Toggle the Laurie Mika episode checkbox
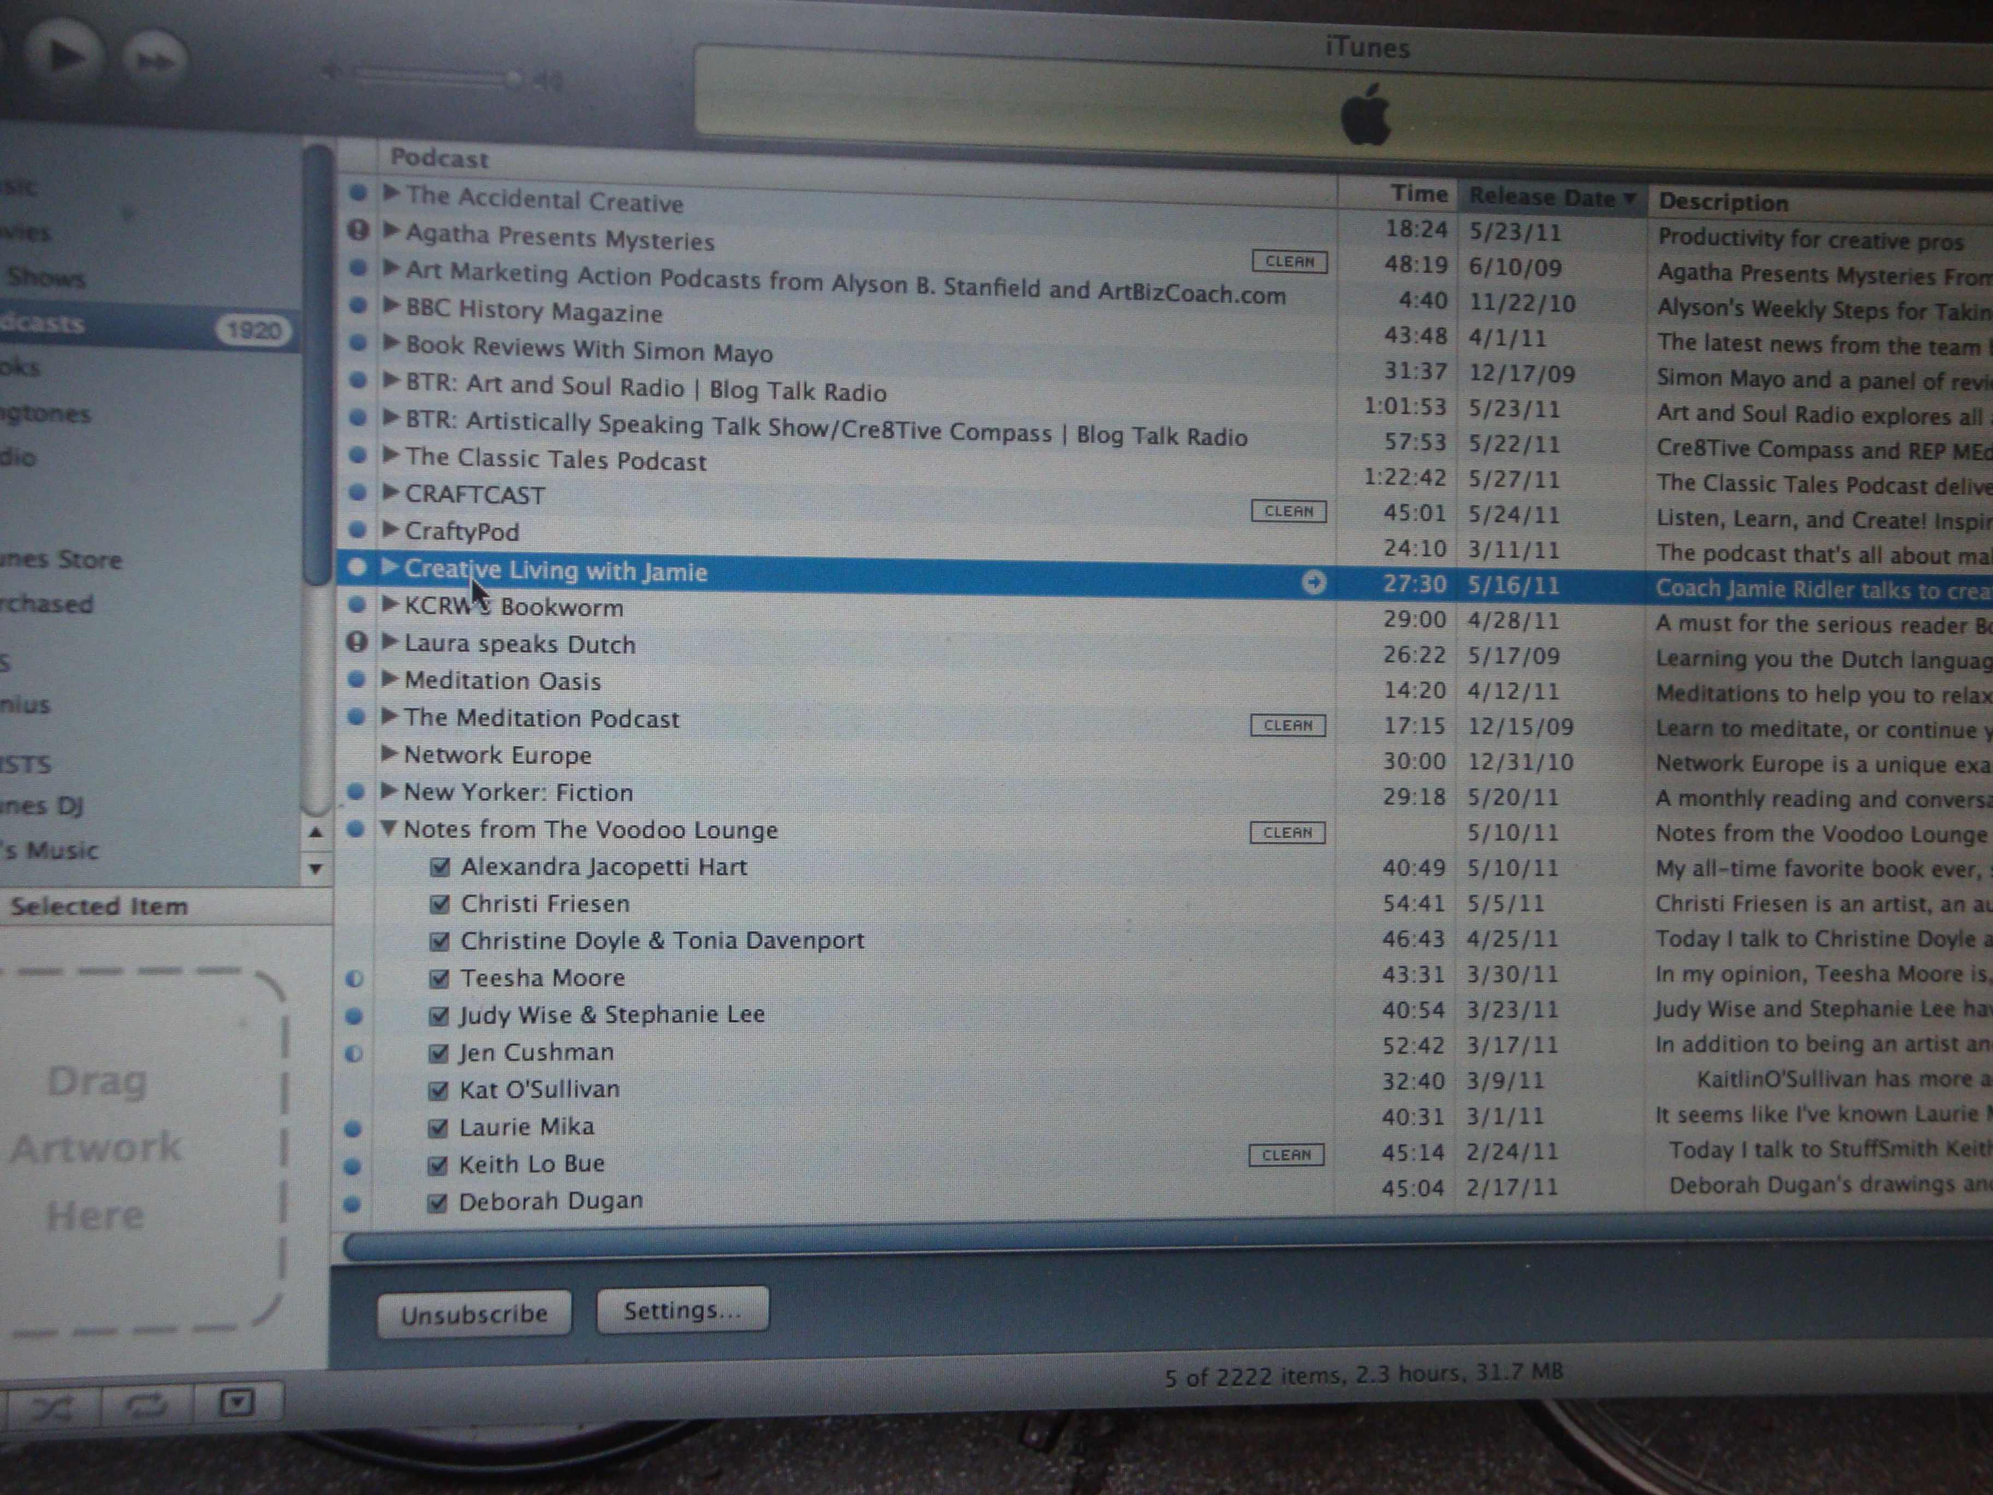Screen dimensions: 1993x1495 point(438,1128)
